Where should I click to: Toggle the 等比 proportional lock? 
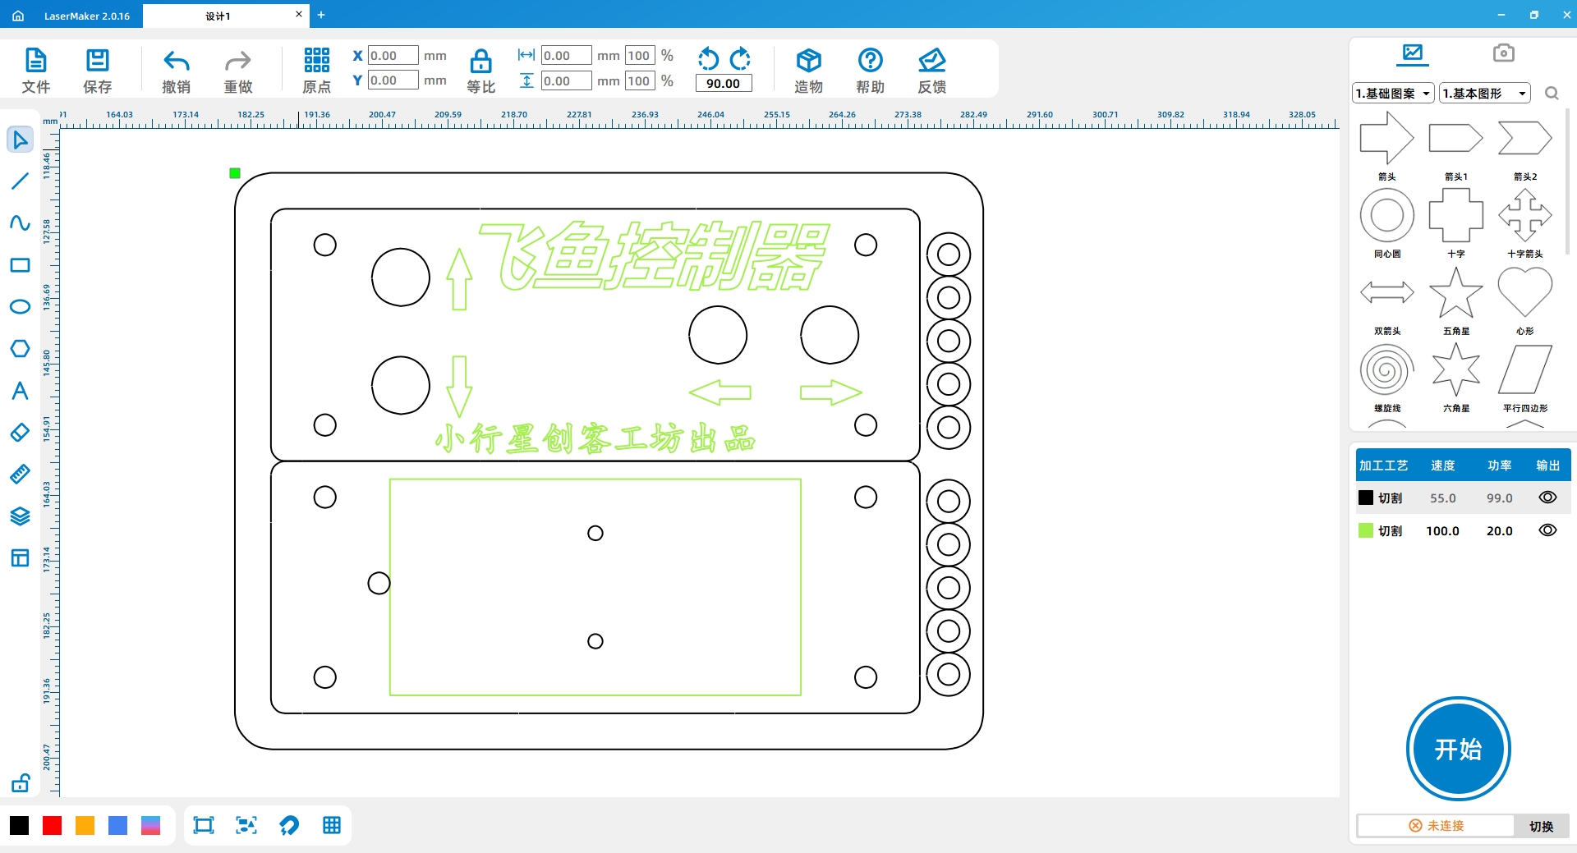480,61
